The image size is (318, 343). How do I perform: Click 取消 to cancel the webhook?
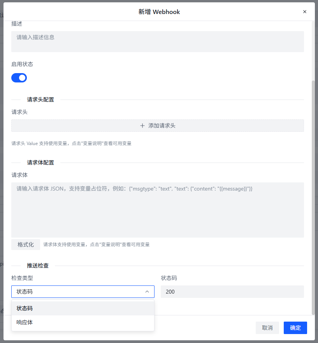(267, 328)
